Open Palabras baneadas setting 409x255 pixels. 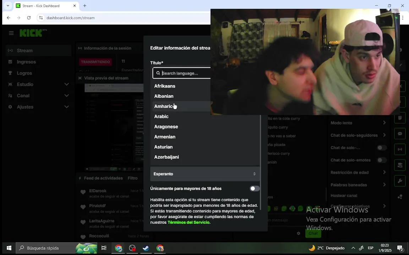pyautogui.click(x=358, y=185)
